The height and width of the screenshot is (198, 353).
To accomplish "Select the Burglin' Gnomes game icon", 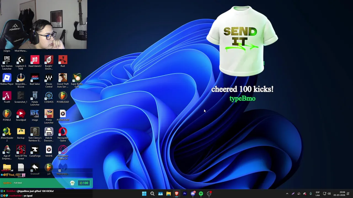I will pos(49,62).
